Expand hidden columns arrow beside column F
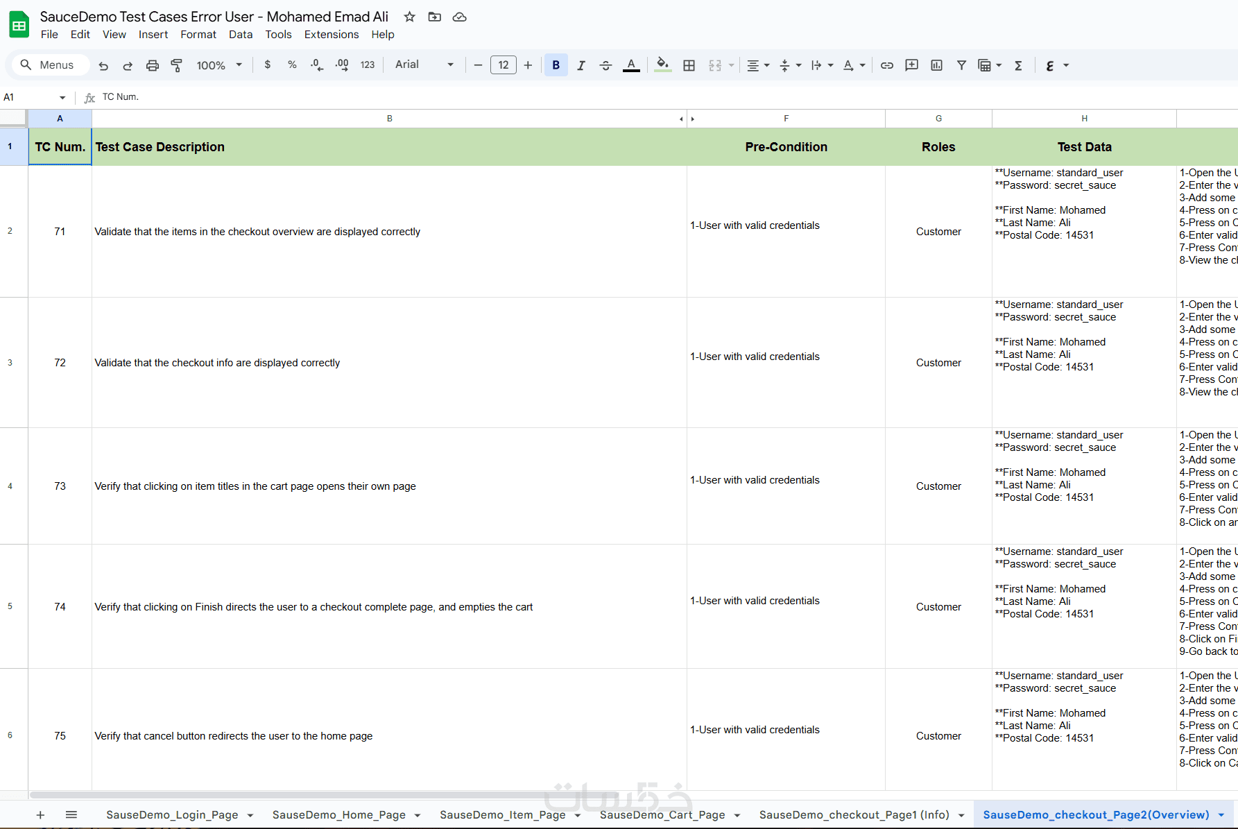1238x829 pixels. 693,119
